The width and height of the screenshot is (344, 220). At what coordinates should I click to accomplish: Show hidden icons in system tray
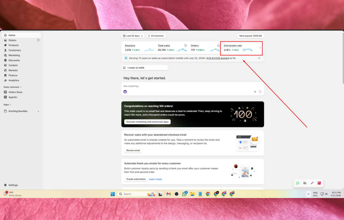(x=308, y=194)
